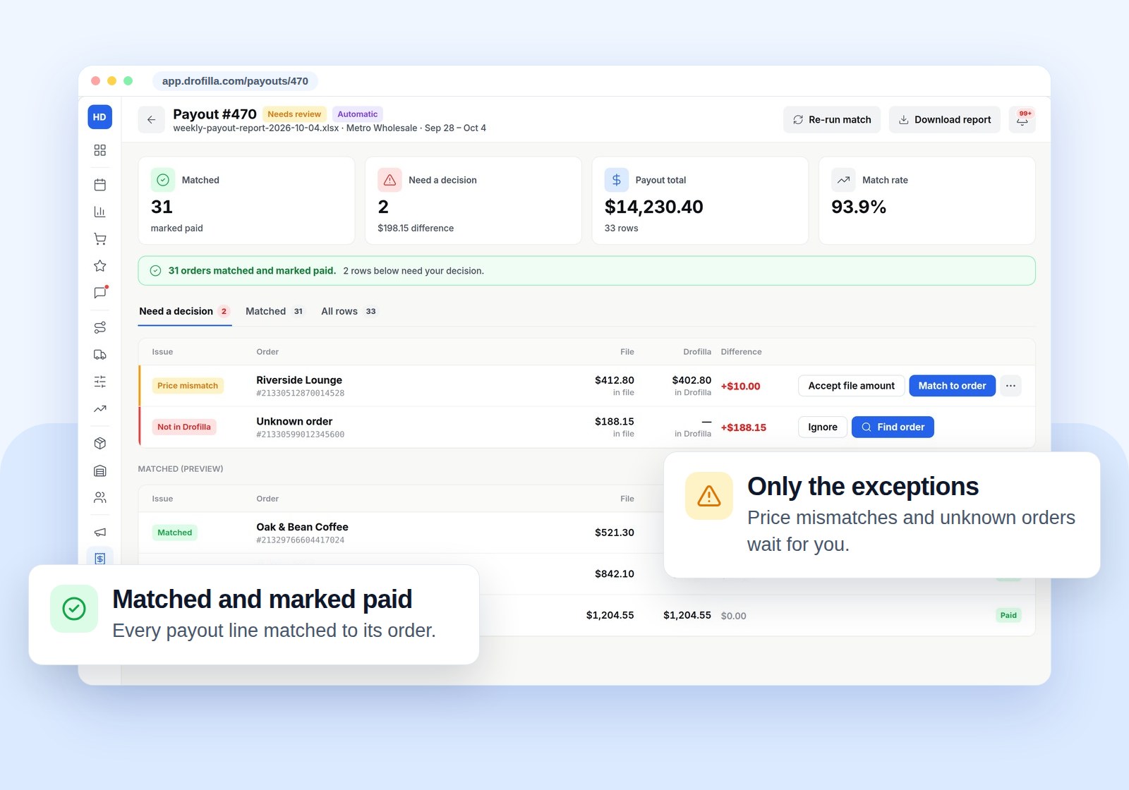Go back using the arrow button
Viewport: 1129px width, 790px height.
151,120
